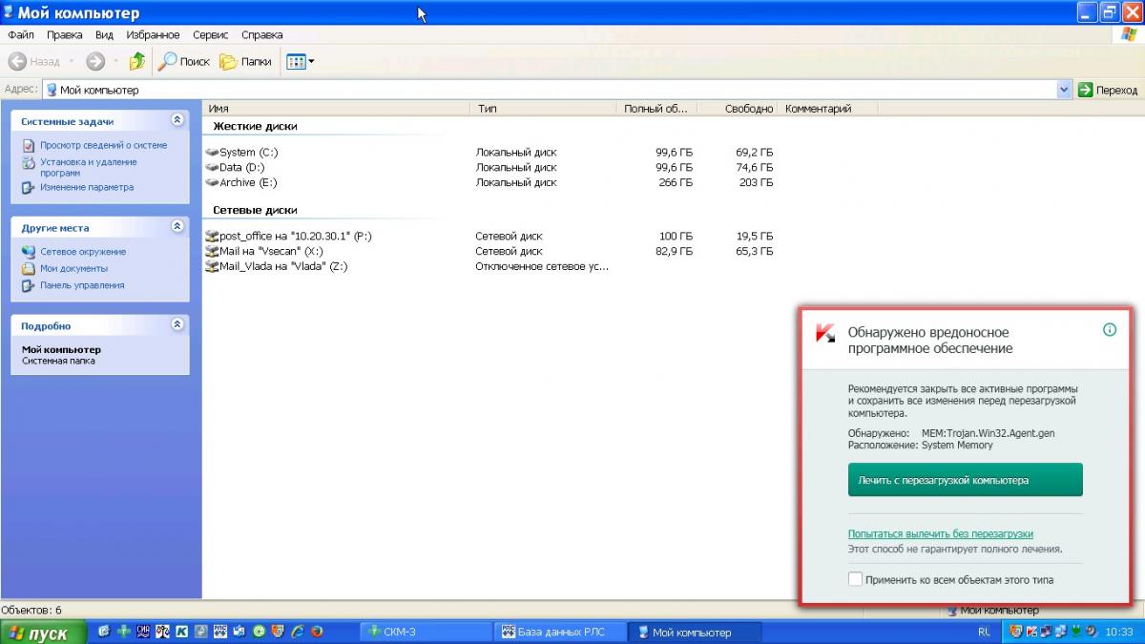Screen dimensions: 1145x644
Task: Select the Archive (E:) drive icon
Action: (x=212, y=182)
